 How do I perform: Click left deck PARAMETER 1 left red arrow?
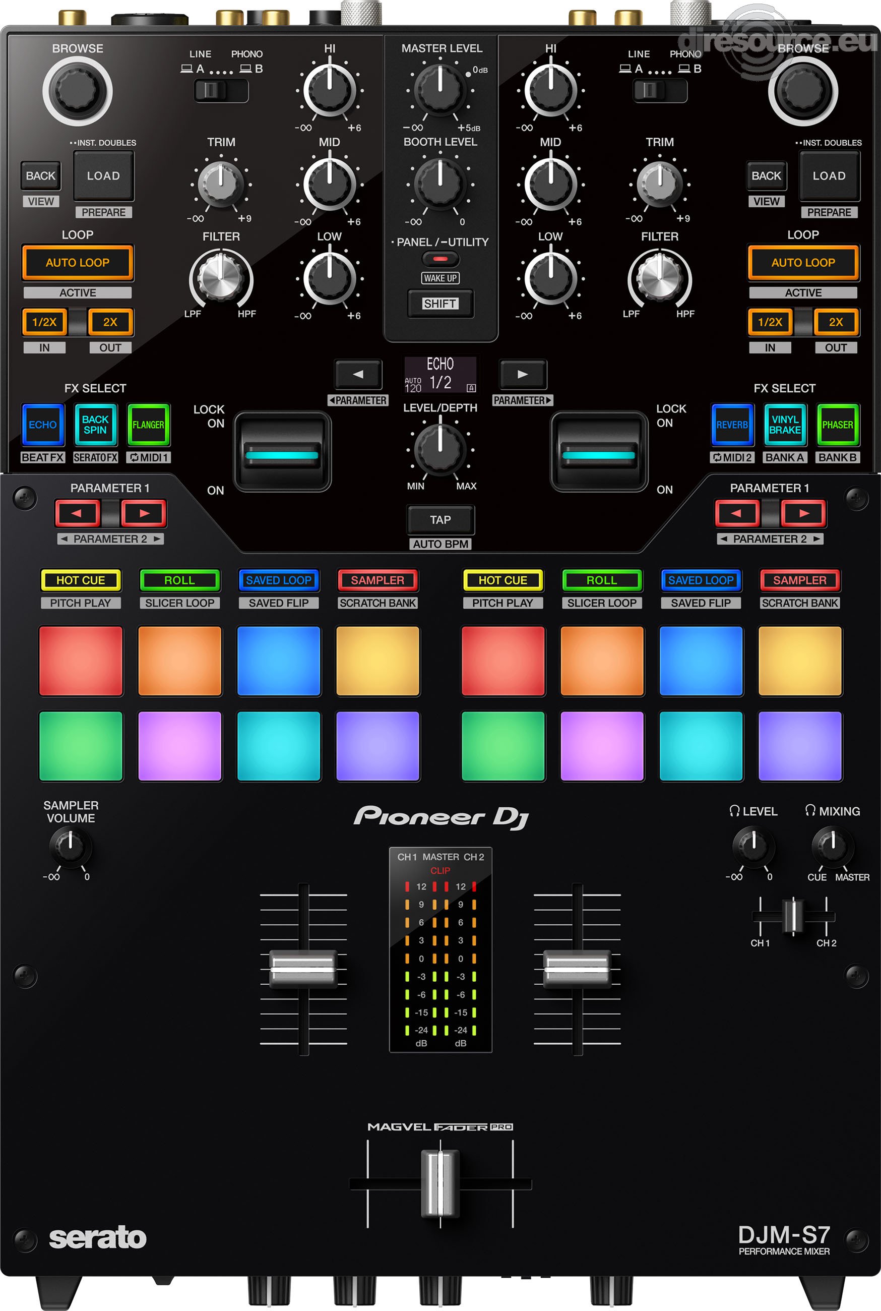[x=78, y=513]
